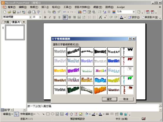Set Align Right paragraph alignment

[74, 17]
